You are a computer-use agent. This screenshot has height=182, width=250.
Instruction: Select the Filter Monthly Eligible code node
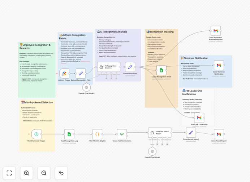point(97,134)
